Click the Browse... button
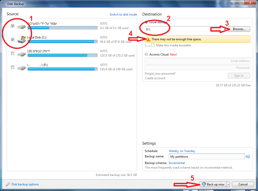Screen dimensions: 258x191 click(x=239, y=29)
